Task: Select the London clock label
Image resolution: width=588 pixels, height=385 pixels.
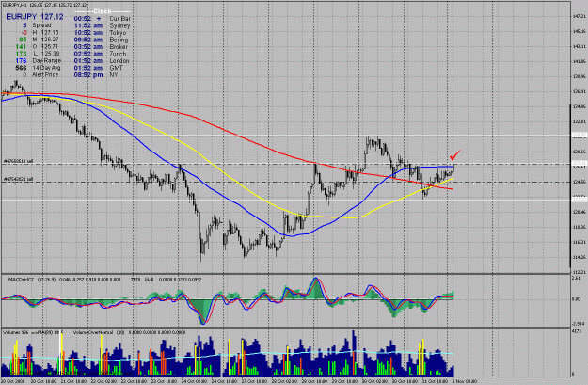Action: coord(119,61)
